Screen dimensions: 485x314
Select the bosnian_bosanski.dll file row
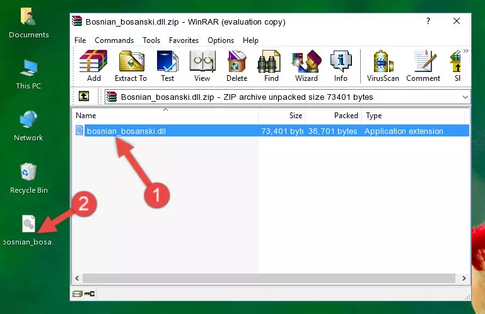tap(271, 131)
